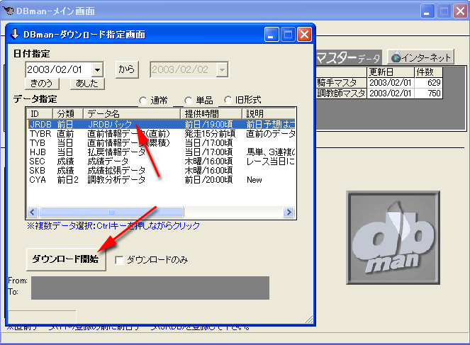The image size is (470, 345).
Task: Open the start date 2003/02/01 dropdown
Action: tap(97, 69)
